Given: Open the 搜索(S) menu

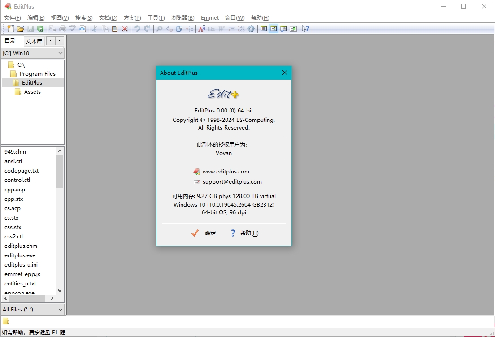Looking at the screenshot, I should 84,17.
